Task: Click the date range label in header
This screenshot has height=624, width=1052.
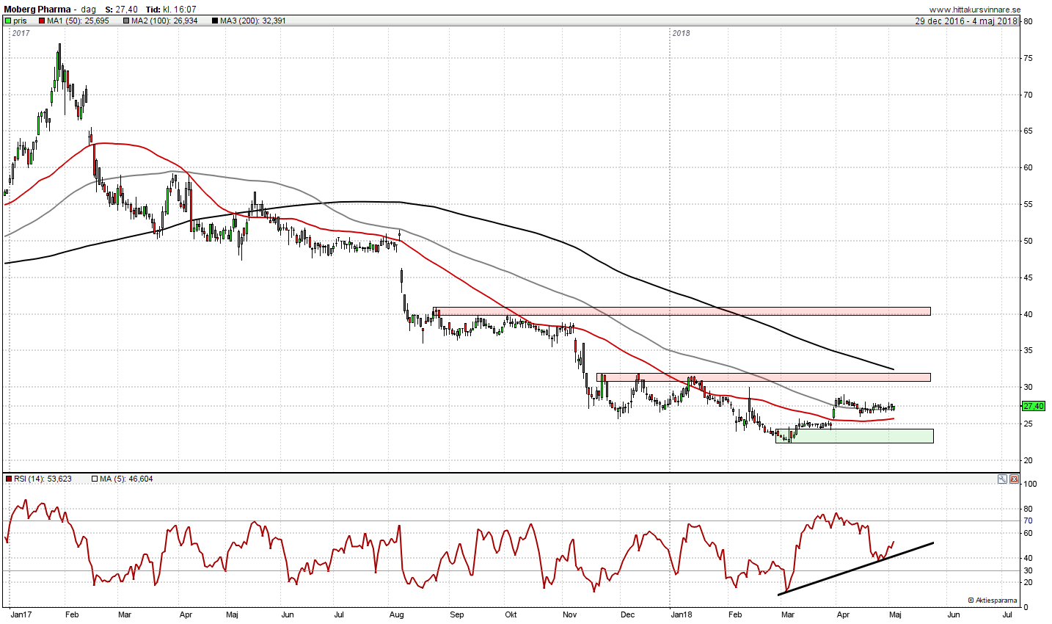Action: [x=965, y=21]
